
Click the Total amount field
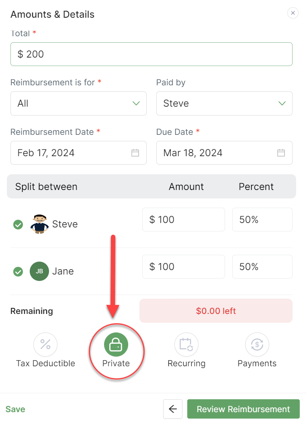pyautogui.click(x=151, y=54)
